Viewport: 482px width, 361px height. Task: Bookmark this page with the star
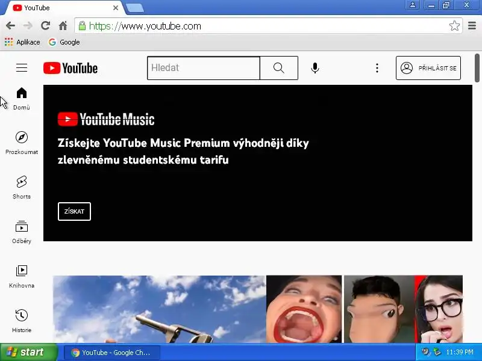(454, 26)
